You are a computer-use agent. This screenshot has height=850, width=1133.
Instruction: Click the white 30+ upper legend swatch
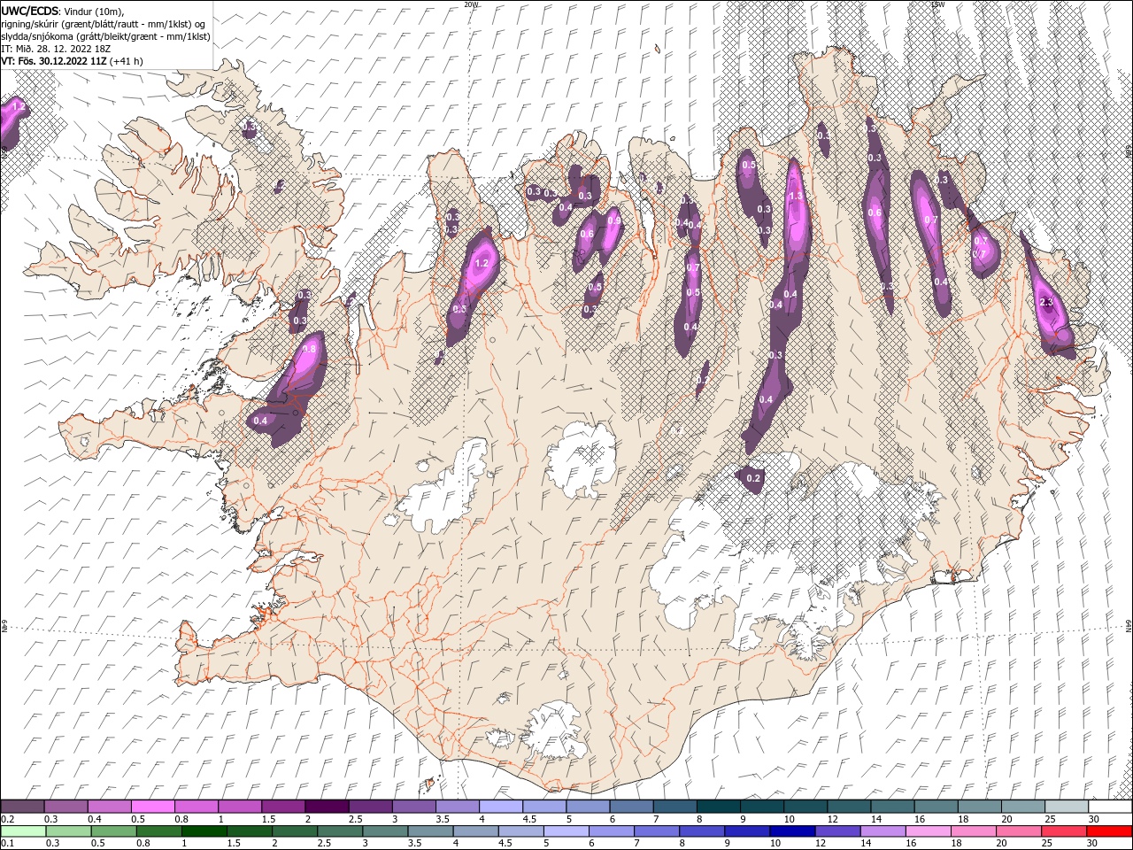(1111, 807)
